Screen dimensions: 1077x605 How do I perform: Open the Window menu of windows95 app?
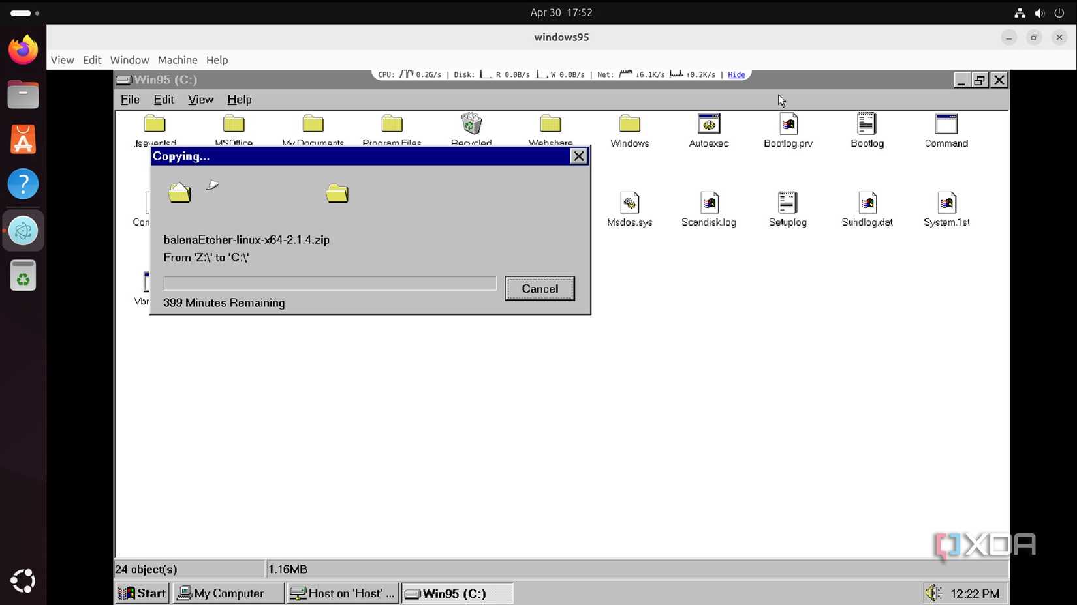(x=129, y=60)
